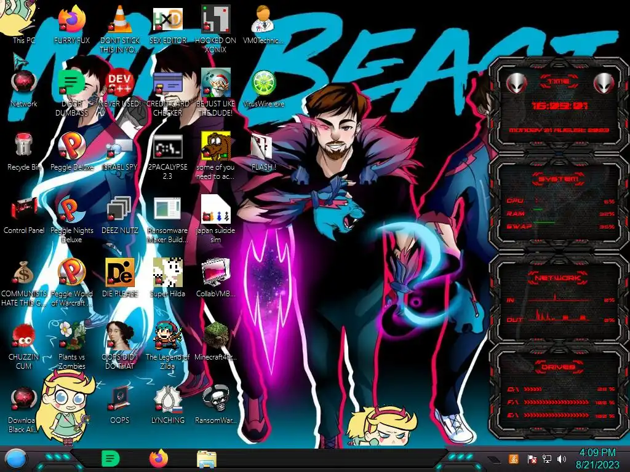
Task: Open the 2PACALYPSE 2.3 console shortcut
Action: tap(168, 157)
